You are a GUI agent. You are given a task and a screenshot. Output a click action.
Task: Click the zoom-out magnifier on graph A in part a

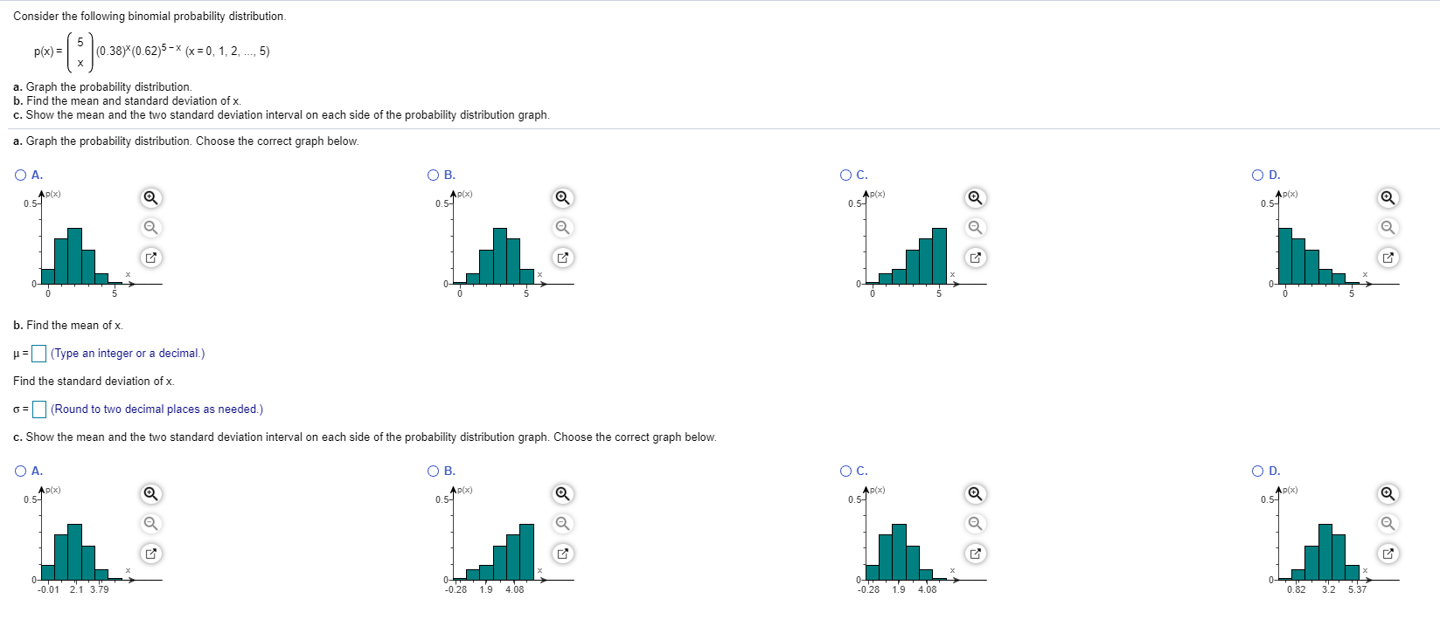click(x=150, y=228)
